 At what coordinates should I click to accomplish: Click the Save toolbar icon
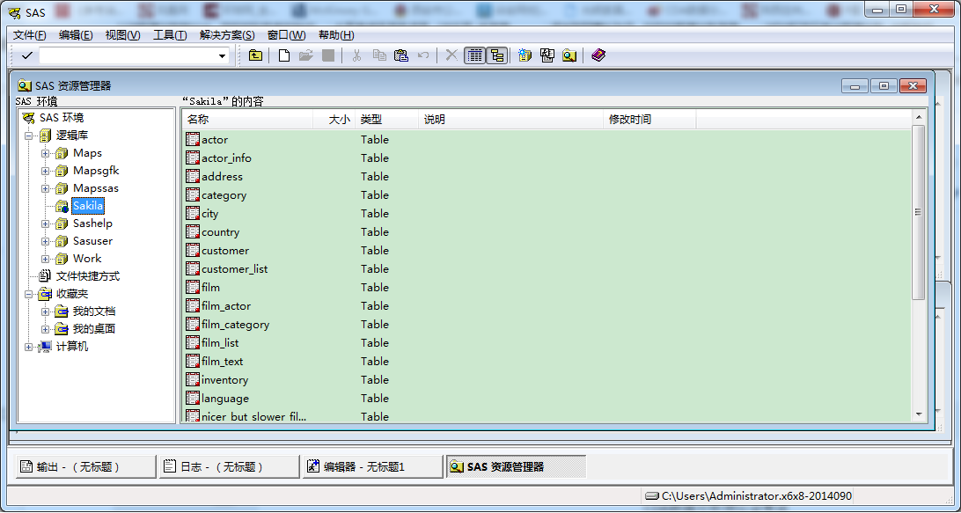[x=328, y=55]
